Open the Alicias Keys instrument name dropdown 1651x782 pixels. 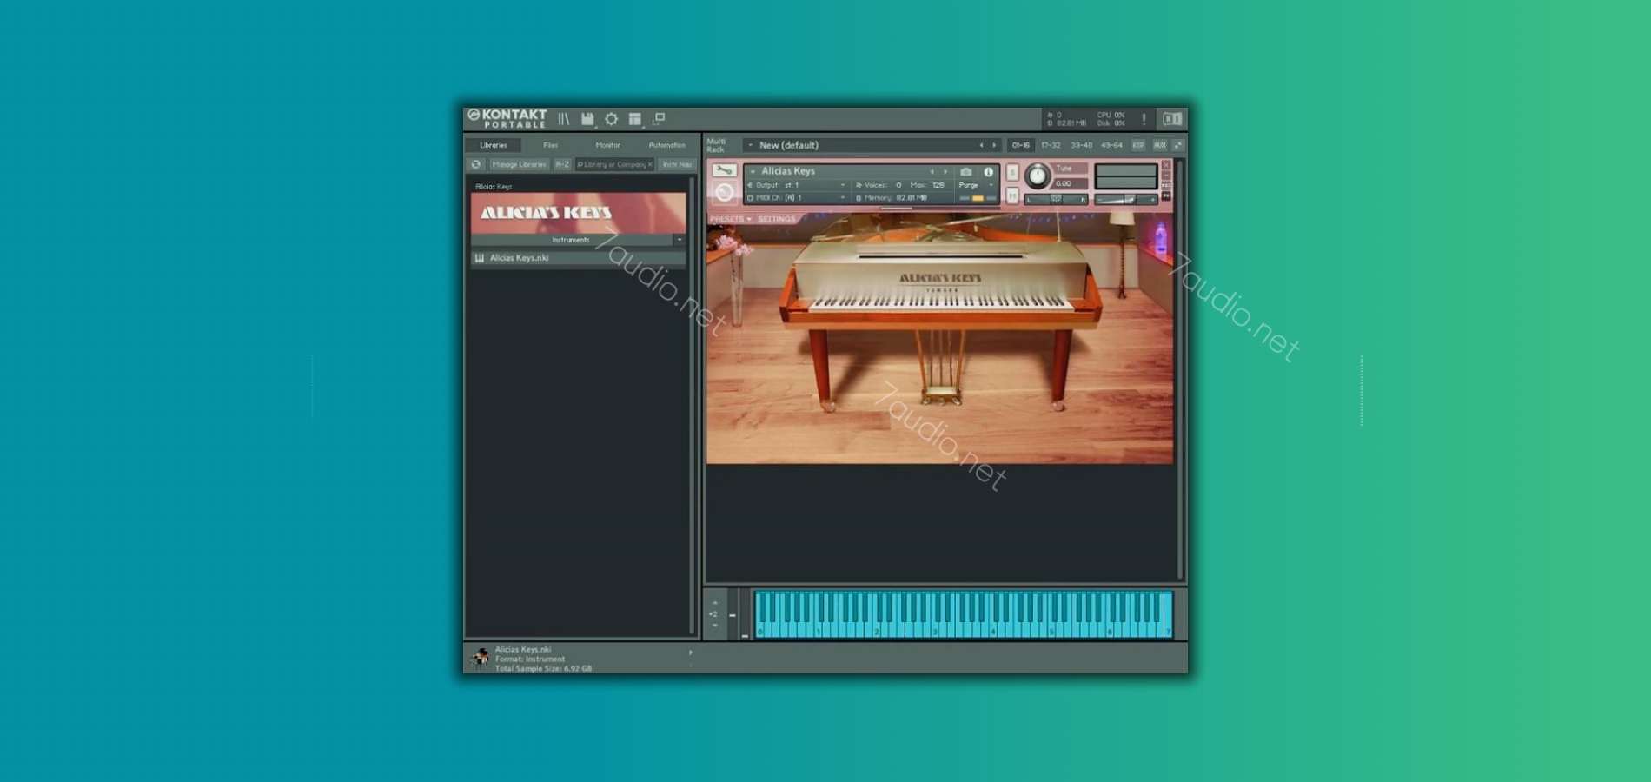click(x=753, y=171)
